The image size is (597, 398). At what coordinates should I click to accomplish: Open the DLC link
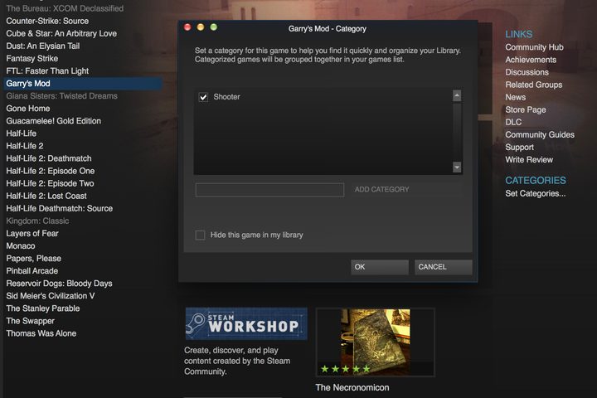point(513,122)
